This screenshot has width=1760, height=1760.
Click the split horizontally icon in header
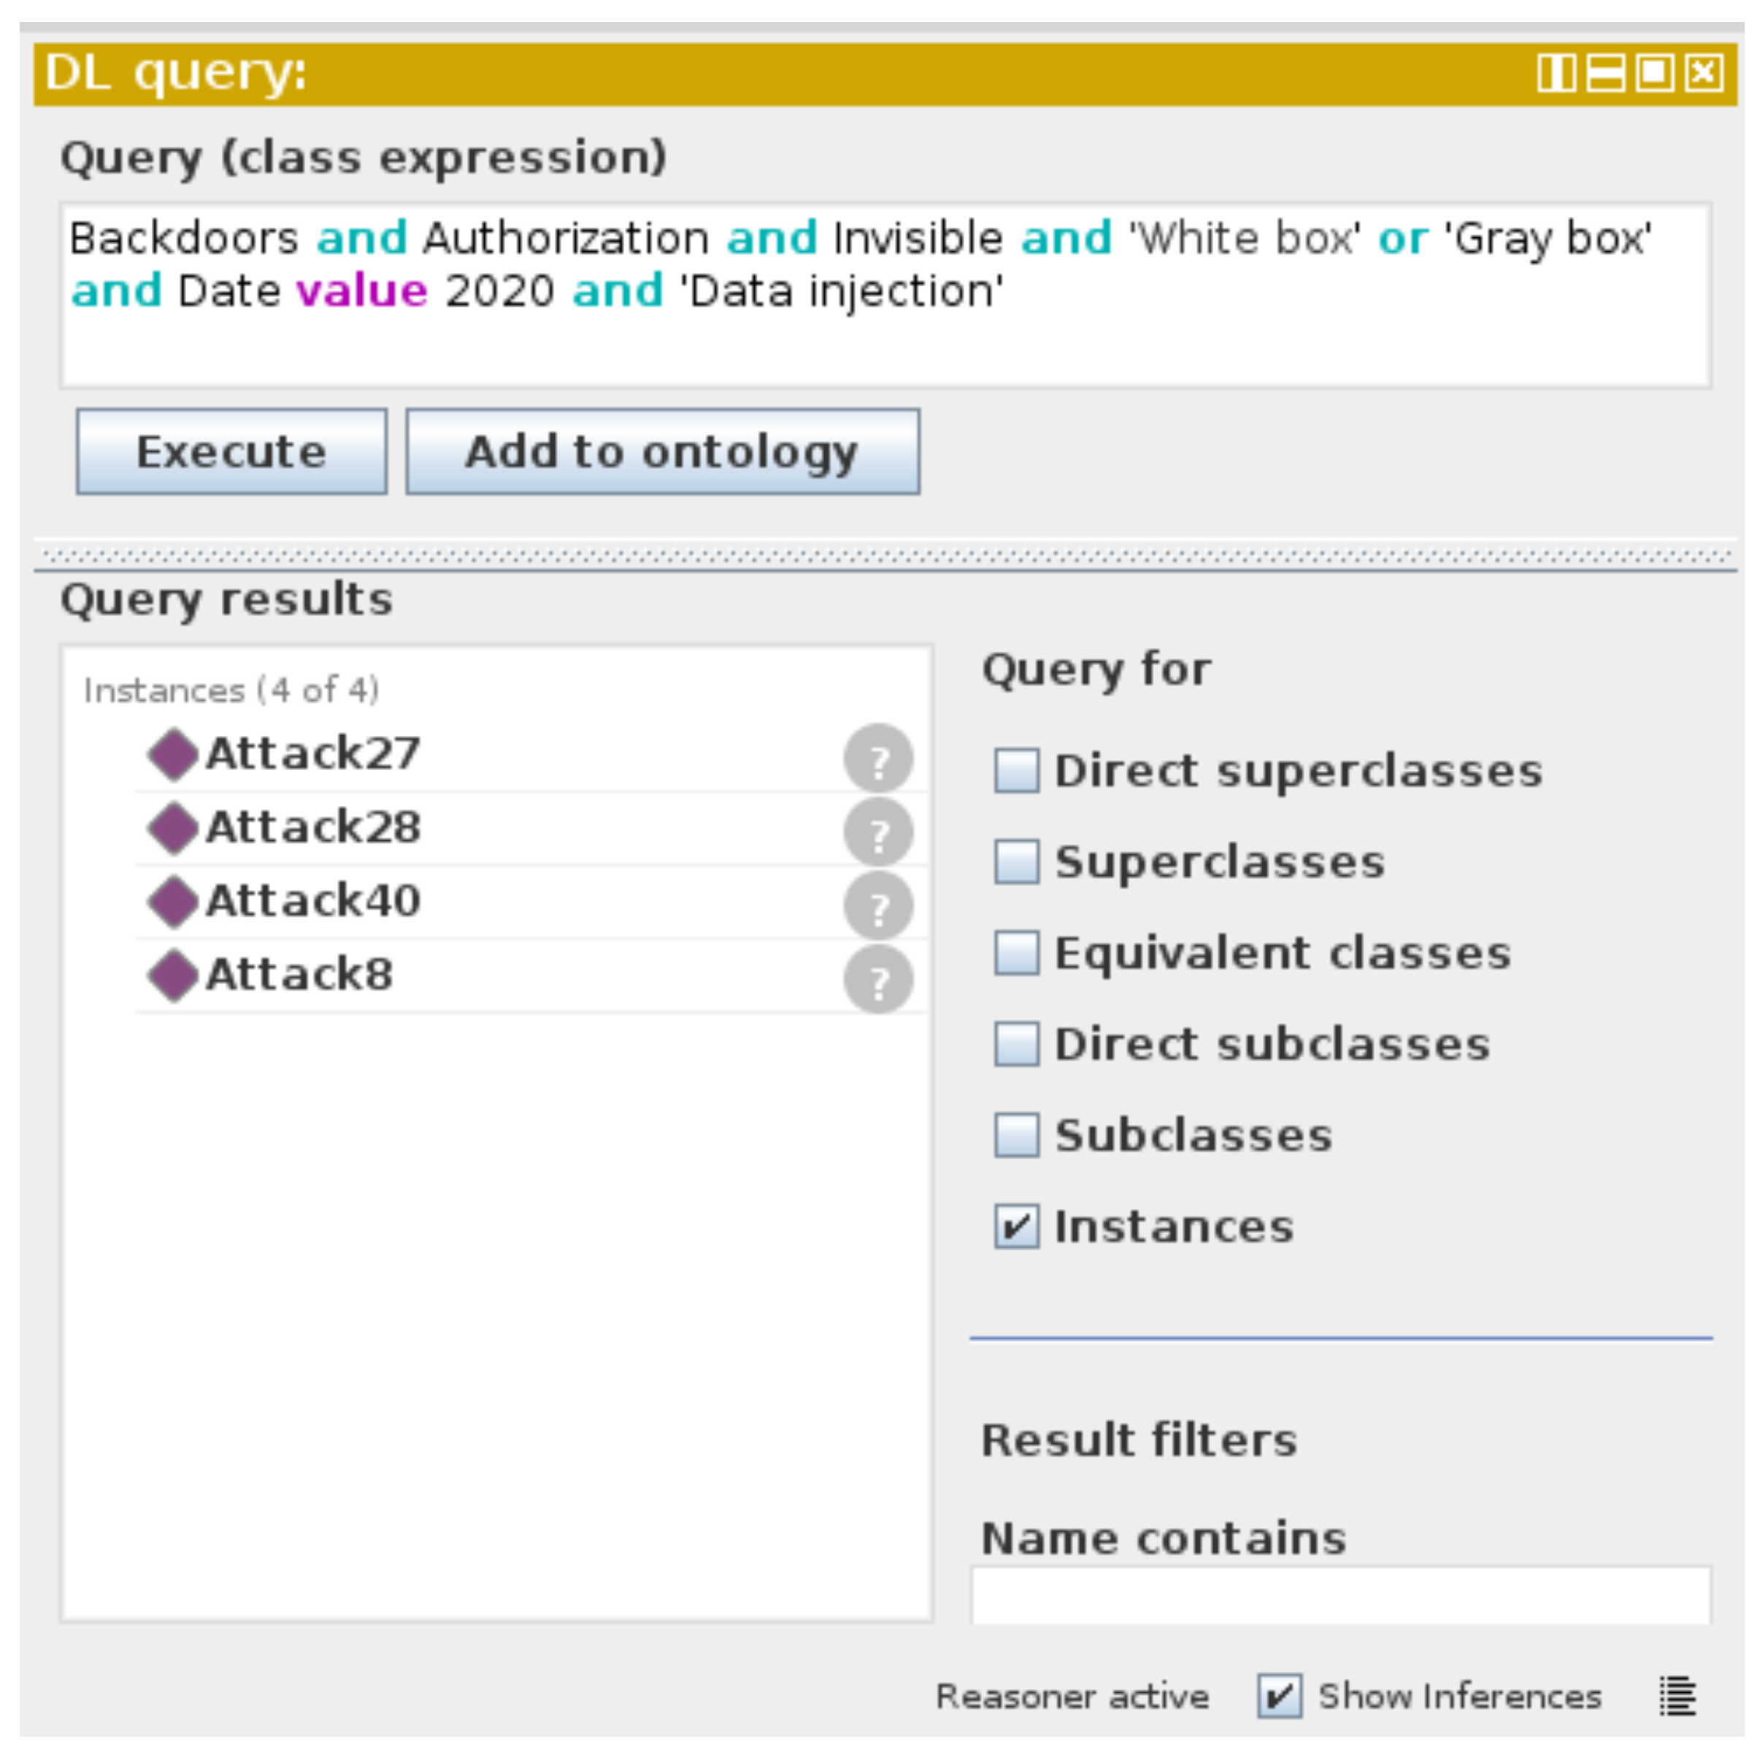point(1605,73)
